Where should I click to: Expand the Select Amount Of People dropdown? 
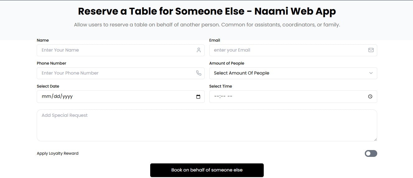point(293,73)
